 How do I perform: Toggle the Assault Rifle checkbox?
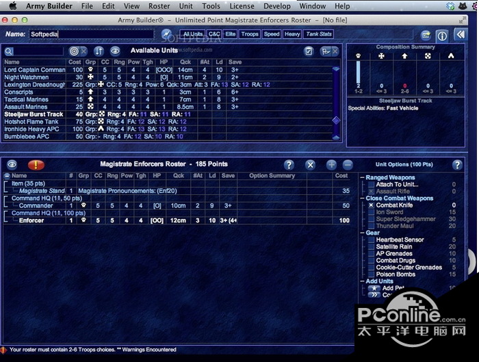[x=371, y=191]
